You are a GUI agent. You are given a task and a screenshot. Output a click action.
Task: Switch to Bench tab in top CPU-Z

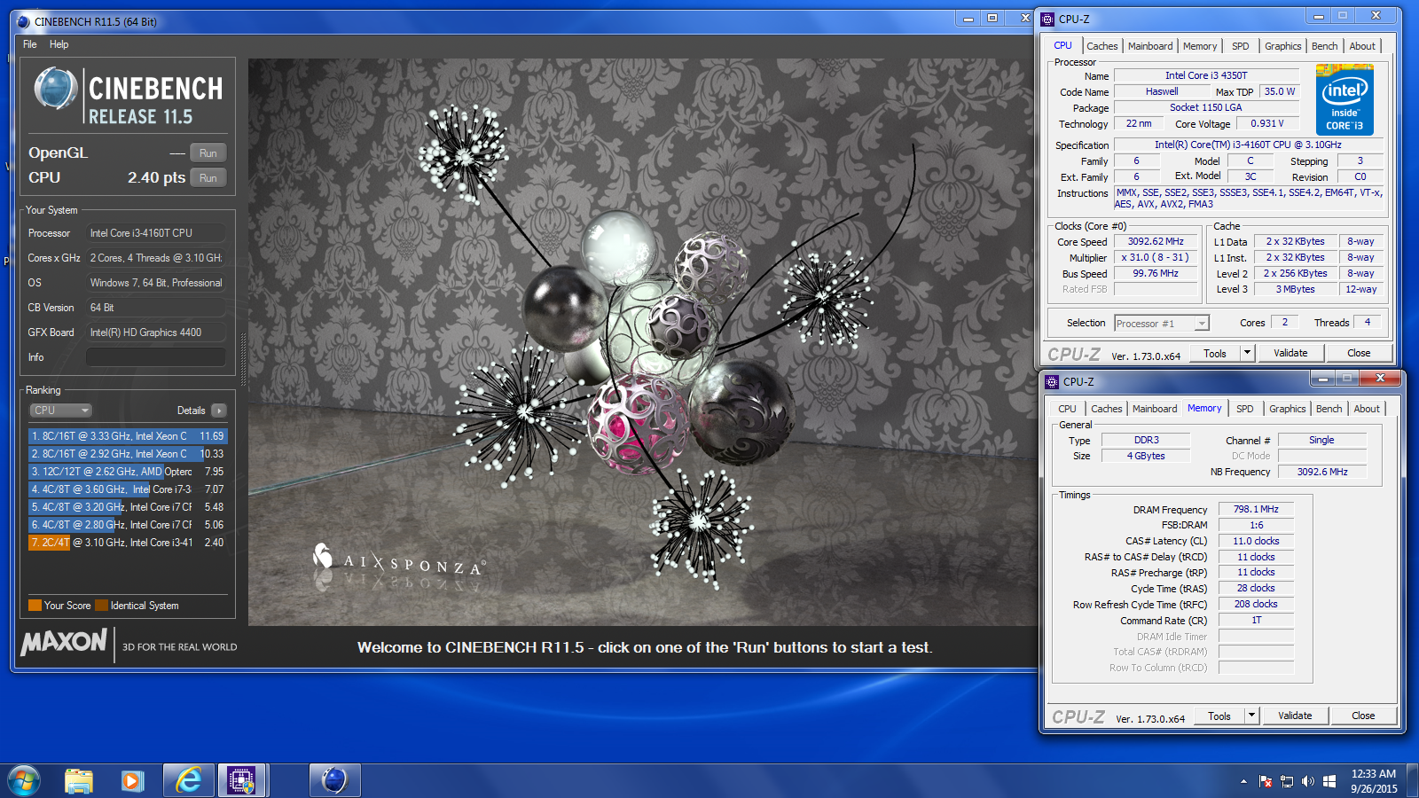1325,46
